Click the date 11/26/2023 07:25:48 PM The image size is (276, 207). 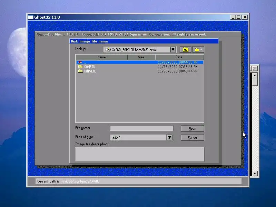point(178,67)
